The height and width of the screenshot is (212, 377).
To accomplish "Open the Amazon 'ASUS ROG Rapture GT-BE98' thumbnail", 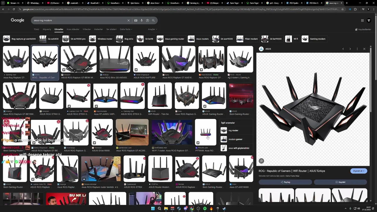I will click(x=79, y=59).
